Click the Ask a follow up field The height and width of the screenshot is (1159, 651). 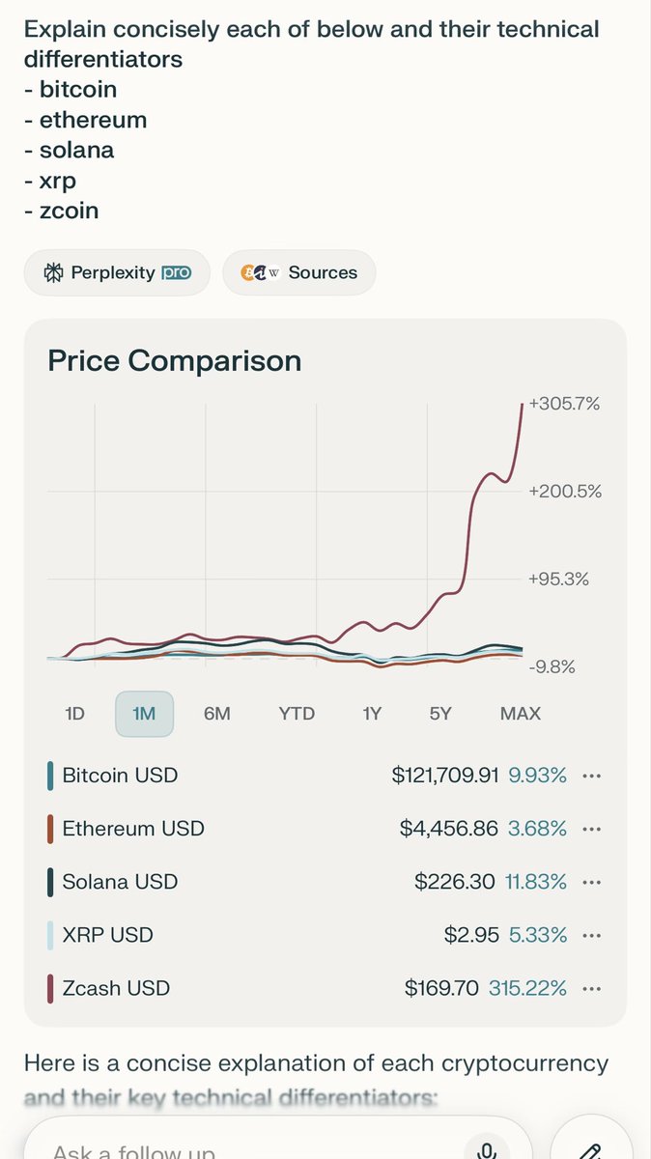241,1149
